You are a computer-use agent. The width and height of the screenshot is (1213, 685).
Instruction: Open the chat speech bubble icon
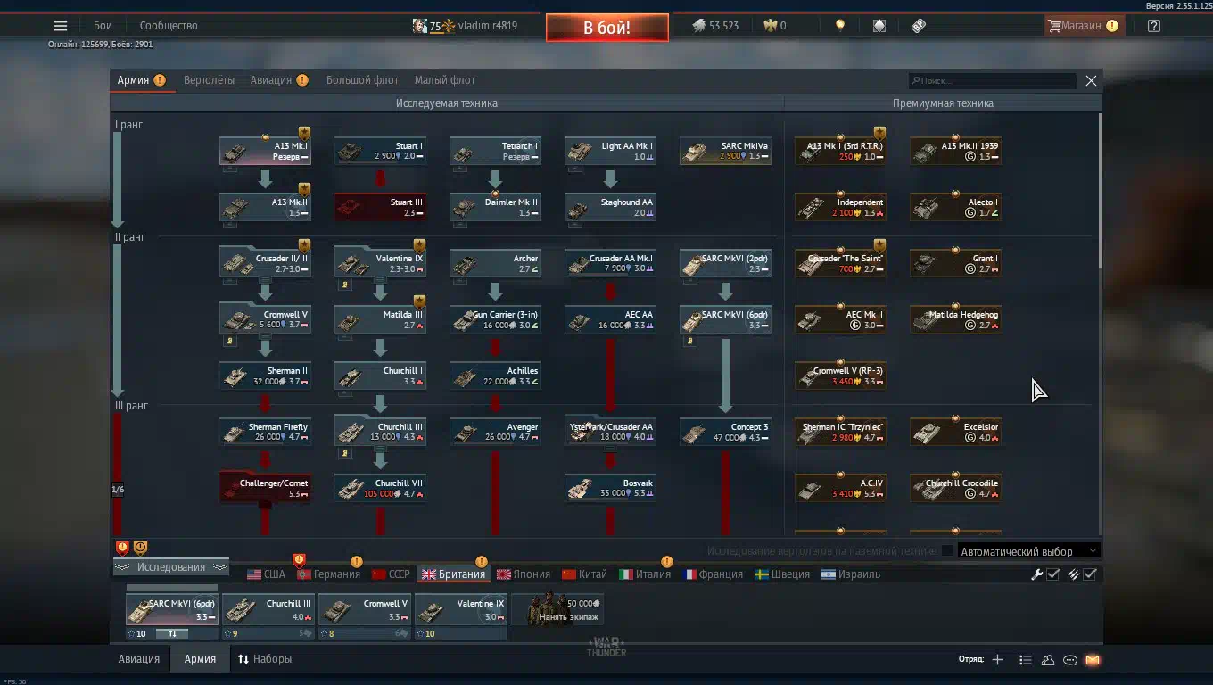click(1070, 660)
